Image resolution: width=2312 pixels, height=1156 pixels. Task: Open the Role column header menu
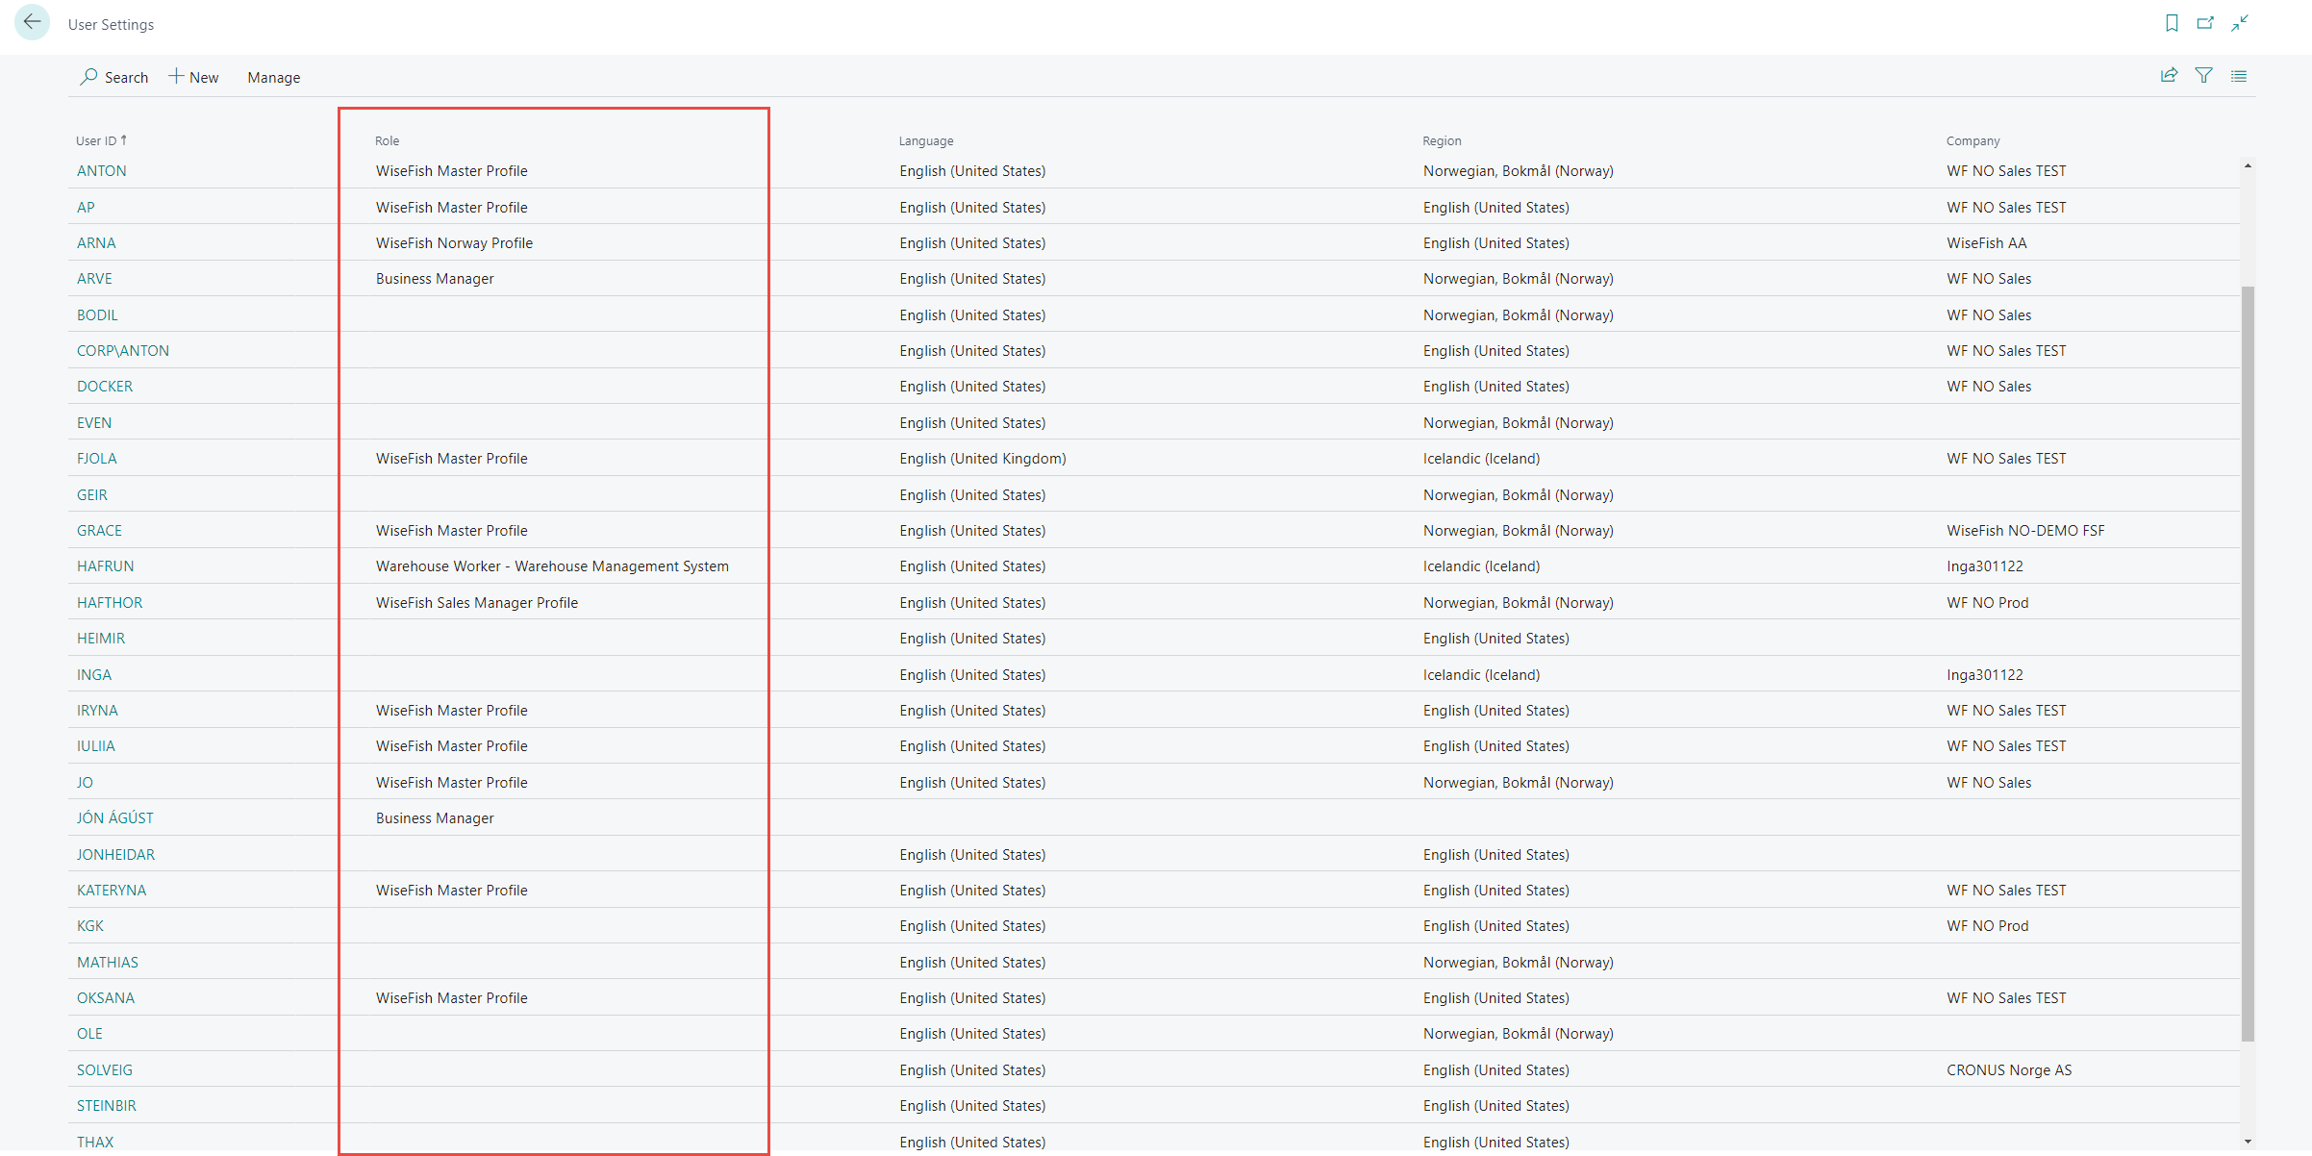[x=387, y=140]
